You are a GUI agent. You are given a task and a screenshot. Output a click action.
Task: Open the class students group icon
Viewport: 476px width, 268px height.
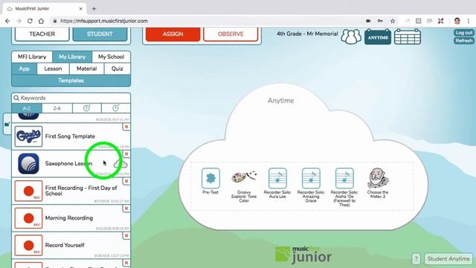point(351,36)
